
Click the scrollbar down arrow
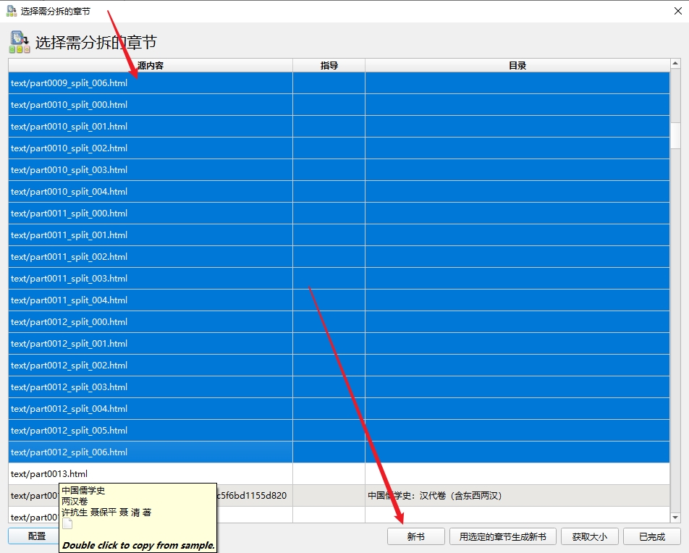676,517
